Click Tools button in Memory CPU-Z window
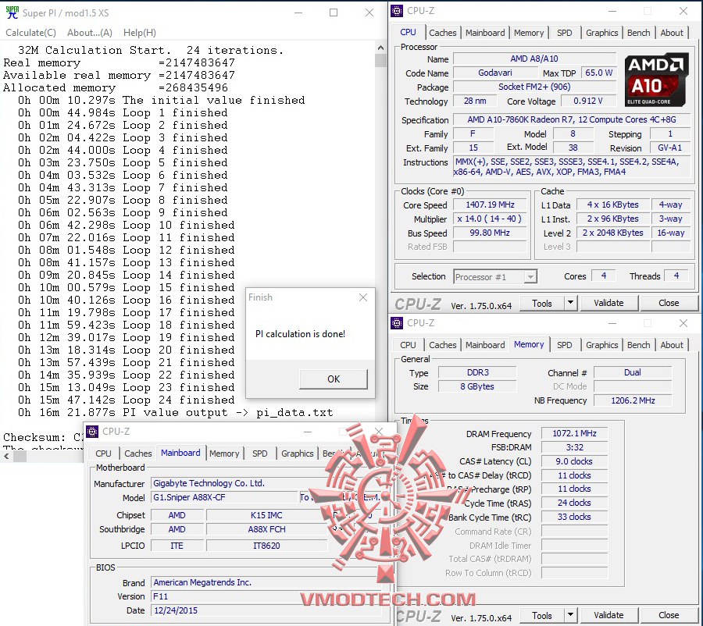Screen dimensions: 703x626 pyautogui.click(x=541, y=616)
